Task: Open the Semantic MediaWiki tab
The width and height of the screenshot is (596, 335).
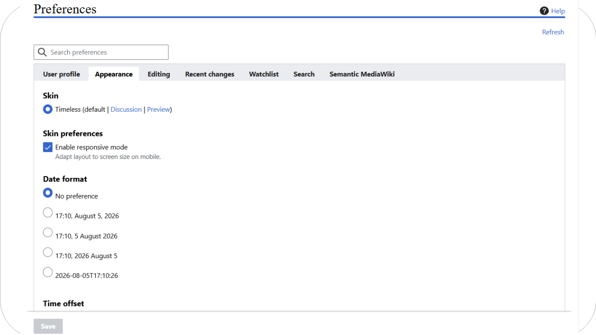Action: coord(362,74)
